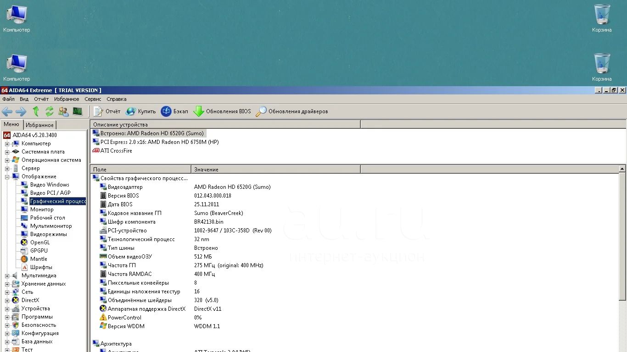The width and height of the screenshot is (627, 352).
Task: Switch to the Меню tab
Action: [x=11, y=125]
